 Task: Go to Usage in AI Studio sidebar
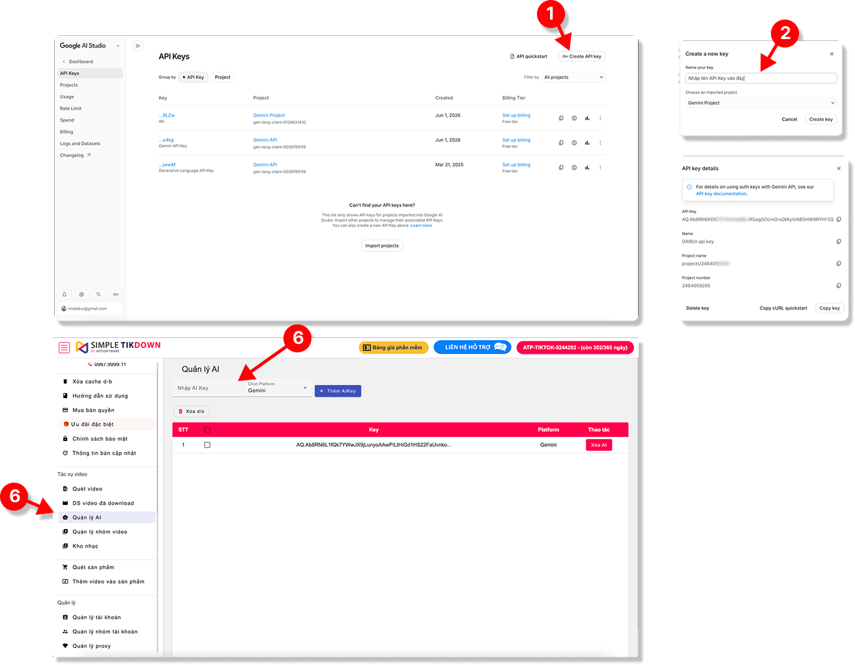point(67,97)
